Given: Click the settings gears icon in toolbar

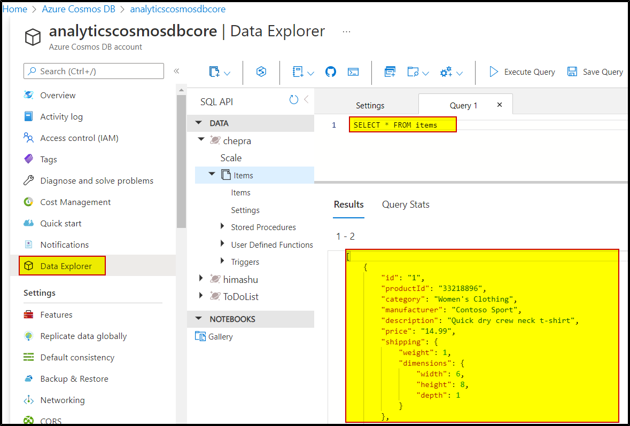Looking at the screenshot, I should tap(446, 72).
